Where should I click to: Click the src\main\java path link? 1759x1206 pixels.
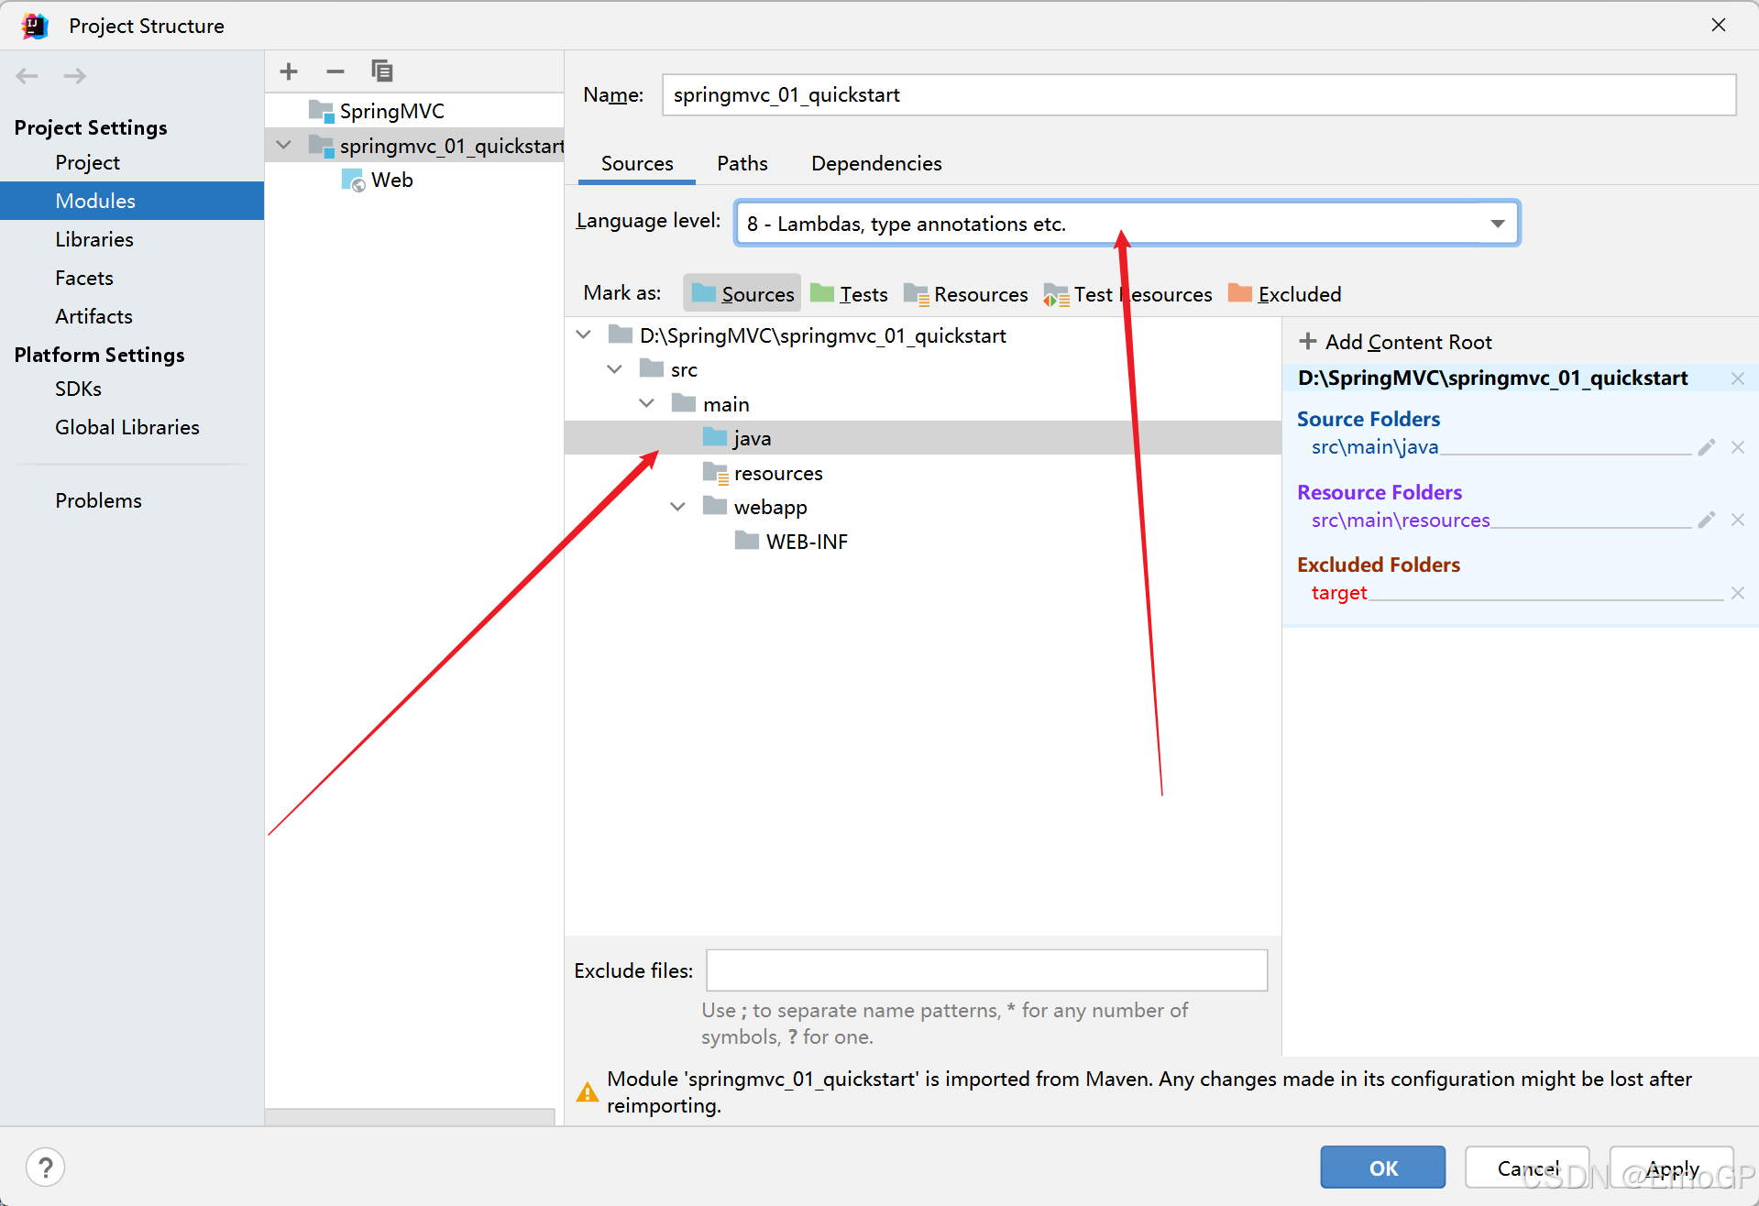(1375, 447)
